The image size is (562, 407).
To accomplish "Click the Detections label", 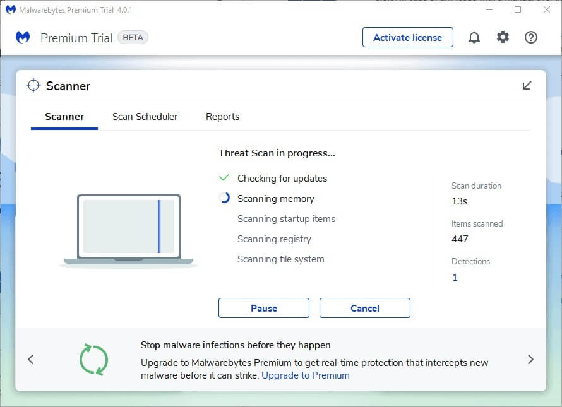I will [x=470, y=261].
